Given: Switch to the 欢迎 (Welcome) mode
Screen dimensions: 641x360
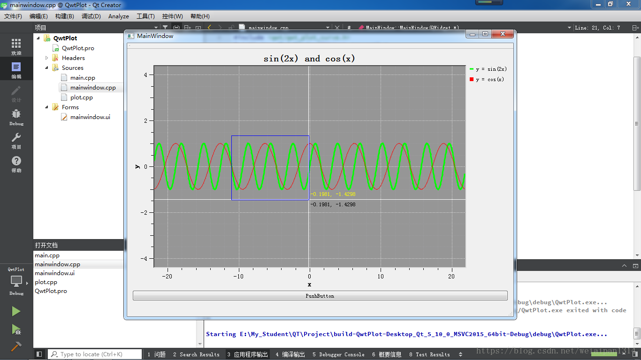Looking at the screenshot, I should (16, 45).
